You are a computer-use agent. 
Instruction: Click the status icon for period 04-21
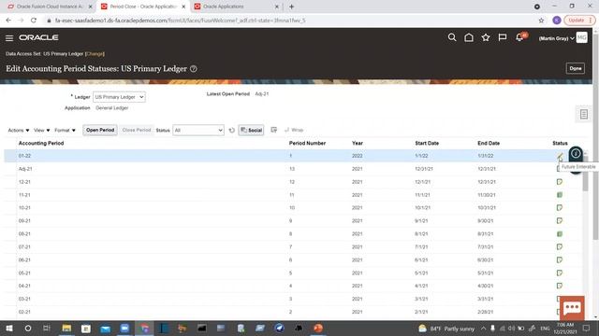tap(560, 286)
